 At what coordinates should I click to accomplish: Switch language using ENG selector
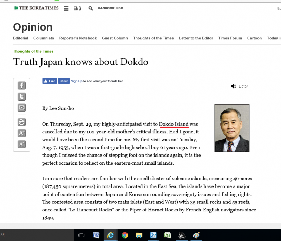(x=77, y=8)
